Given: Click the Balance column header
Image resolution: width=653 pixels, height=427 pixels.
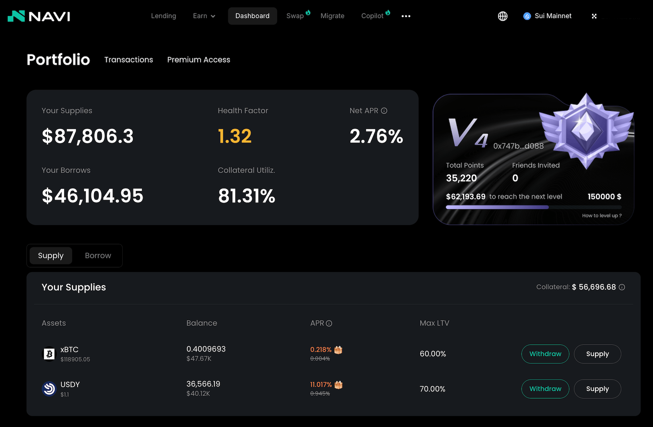Looking at the screenshot, I should tap(202, 323).
